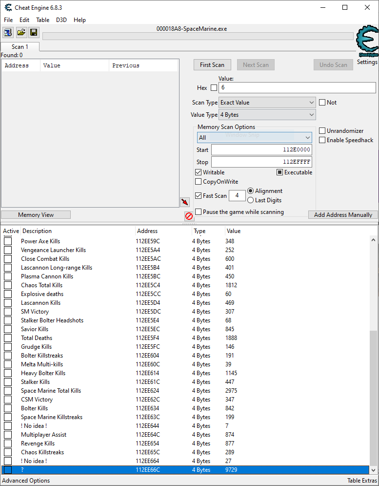Image resolution: width=379 pixels, height=486 pixels.
Task: Select the Lascannon Long-range Kills row
Action: click(185, 268)
